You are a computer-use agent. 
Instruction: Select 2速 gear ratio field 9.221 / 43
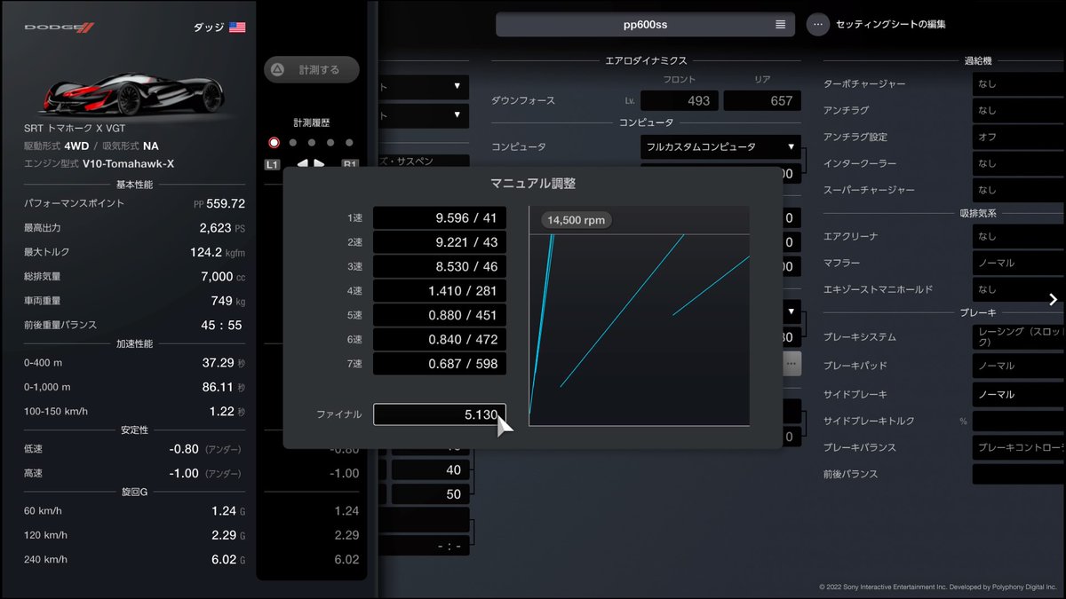pos(440,241)
